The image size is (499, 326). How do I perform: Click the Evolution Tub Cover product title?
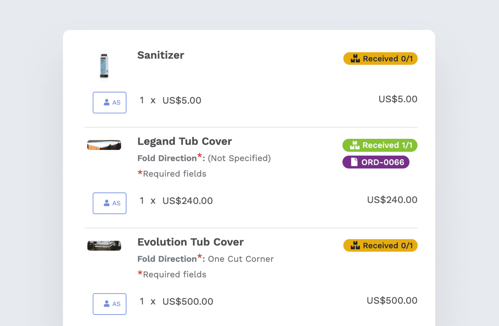pos(190,242)
